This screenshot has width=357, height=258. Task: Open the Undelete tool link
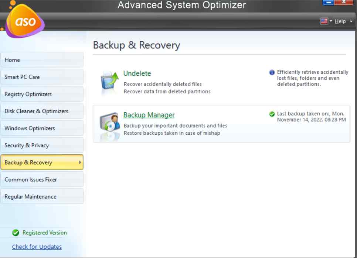coord(137,73)
